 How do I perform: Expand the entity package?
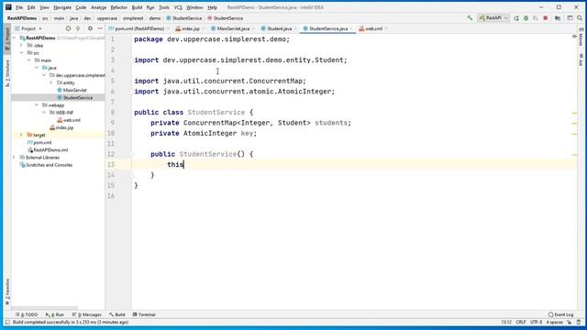[51, 82]
